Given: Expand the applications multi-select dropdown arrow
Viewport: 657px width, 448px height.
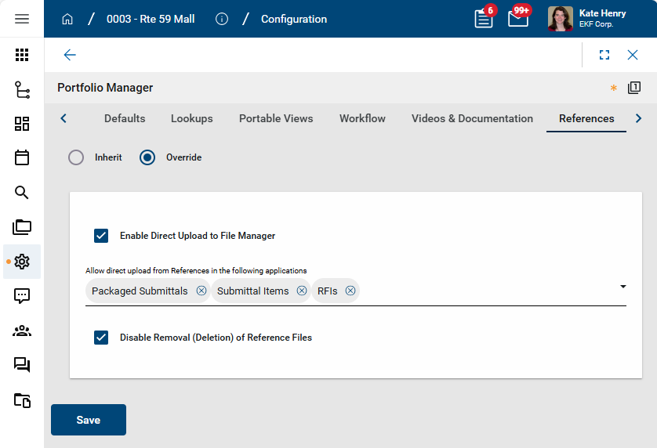Looking at the screenshot, I should click(x=623, y=287).
